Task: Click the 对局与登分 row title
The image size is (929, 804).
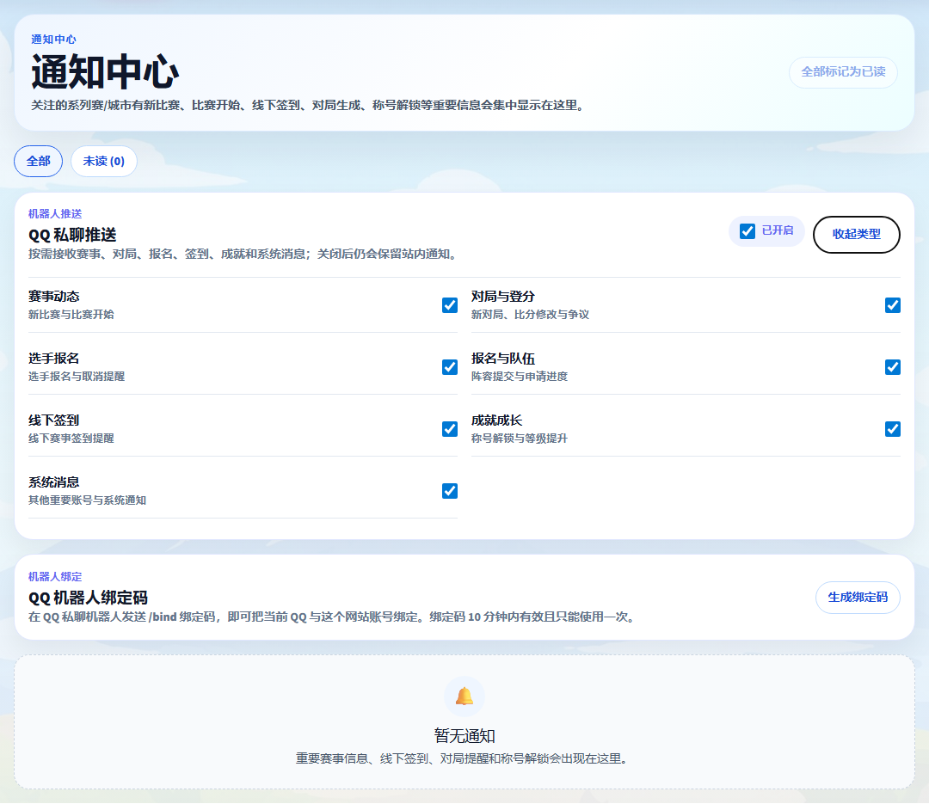Action: pyautogui.click(x=502, y=297)
